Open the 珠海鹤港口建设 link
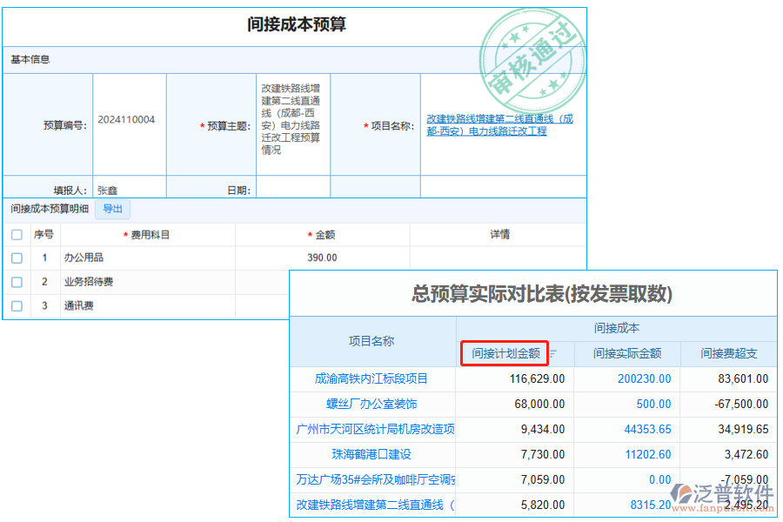 point(373,454)
